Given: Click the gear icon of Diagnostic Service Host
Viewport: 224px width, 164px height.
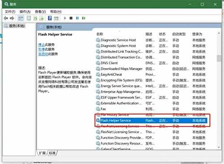Looking at the screenshot, I should tap(98, 40).
